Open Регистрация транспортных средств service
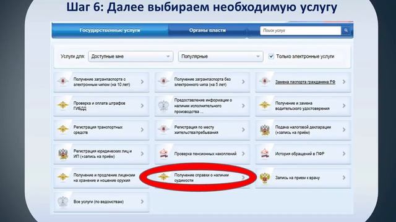Image resolution: width=396 pixels, height=222 pixels. pos(101,129)
